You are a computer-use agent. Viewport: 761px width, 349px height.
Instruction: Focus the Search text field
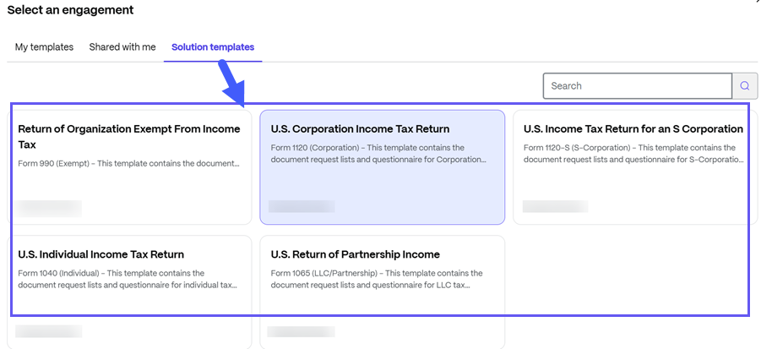click(637, 86)
